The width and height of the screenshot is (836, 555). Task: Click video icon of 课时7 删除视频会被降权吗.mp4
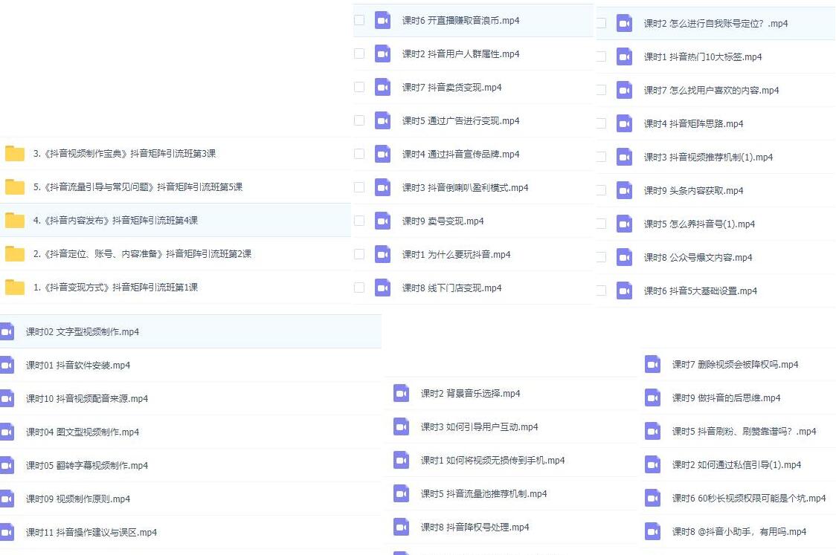[x=652, y=364]
